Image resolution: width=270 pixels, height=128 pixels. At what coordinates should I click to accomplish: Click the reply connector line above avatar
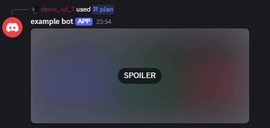pos(20,12)
